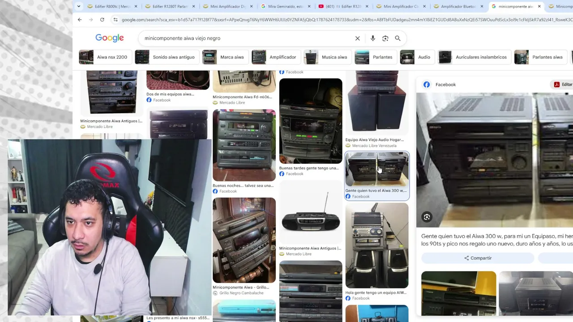Close the Mira Geminaldo tab
The height and width of the screenshot is (322, 573).
click(x=309, y=6)
